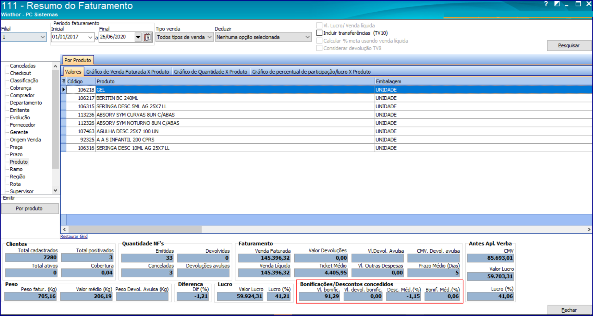Viewport: 593px width, 316px height.
Task: Expand the Final date dropdown arrow
Action: click(138, 37)
